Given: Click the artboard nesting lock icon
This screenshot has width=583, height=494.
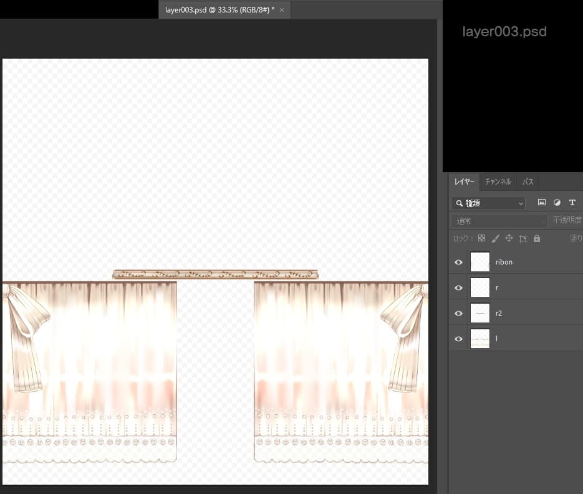Looking at the screenshot, I should (x=523, y=238).
